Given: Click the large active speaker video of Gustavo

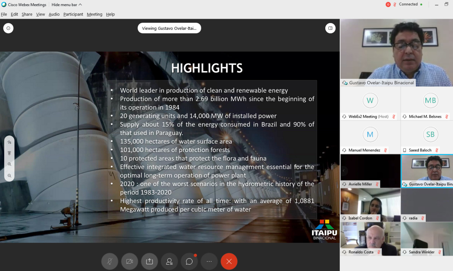Looking at the screenshot, I should 397,53.
